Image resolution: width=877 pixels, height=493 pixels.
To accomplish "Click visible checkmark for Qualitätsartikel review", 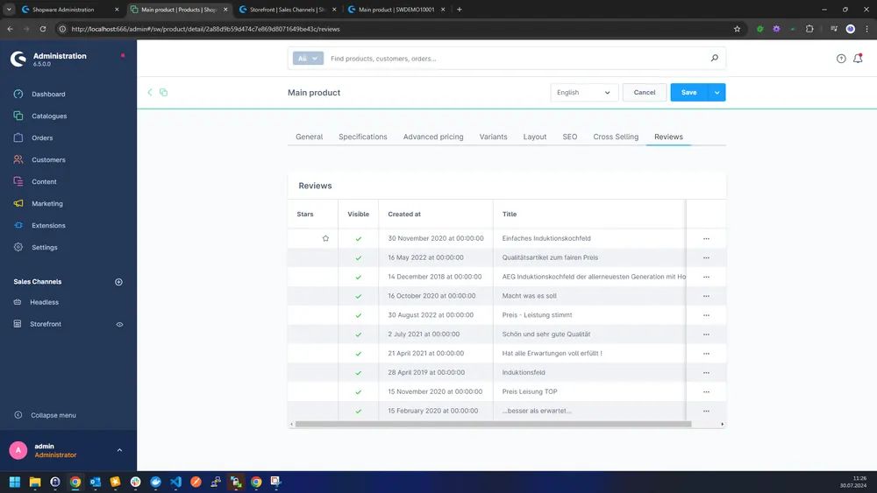I will (x=359, y=258).
